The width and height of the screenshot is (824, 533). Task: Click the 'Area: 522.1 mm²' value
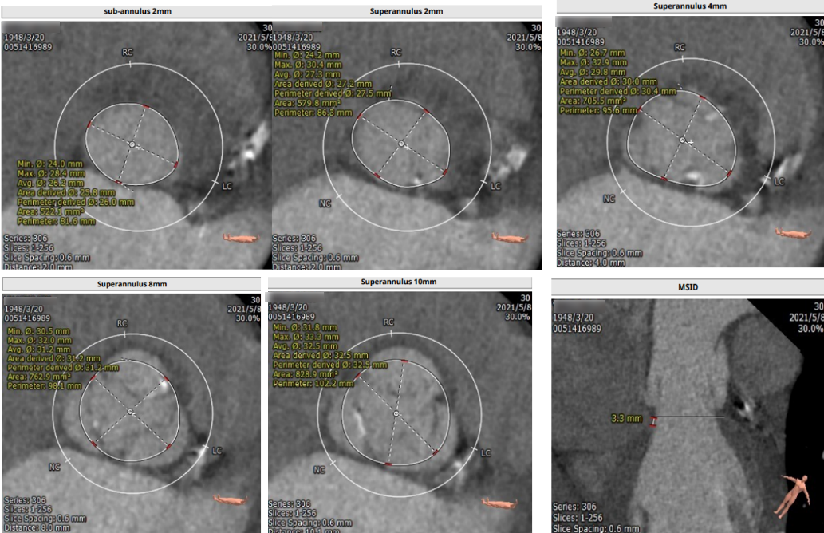point(50,211)
